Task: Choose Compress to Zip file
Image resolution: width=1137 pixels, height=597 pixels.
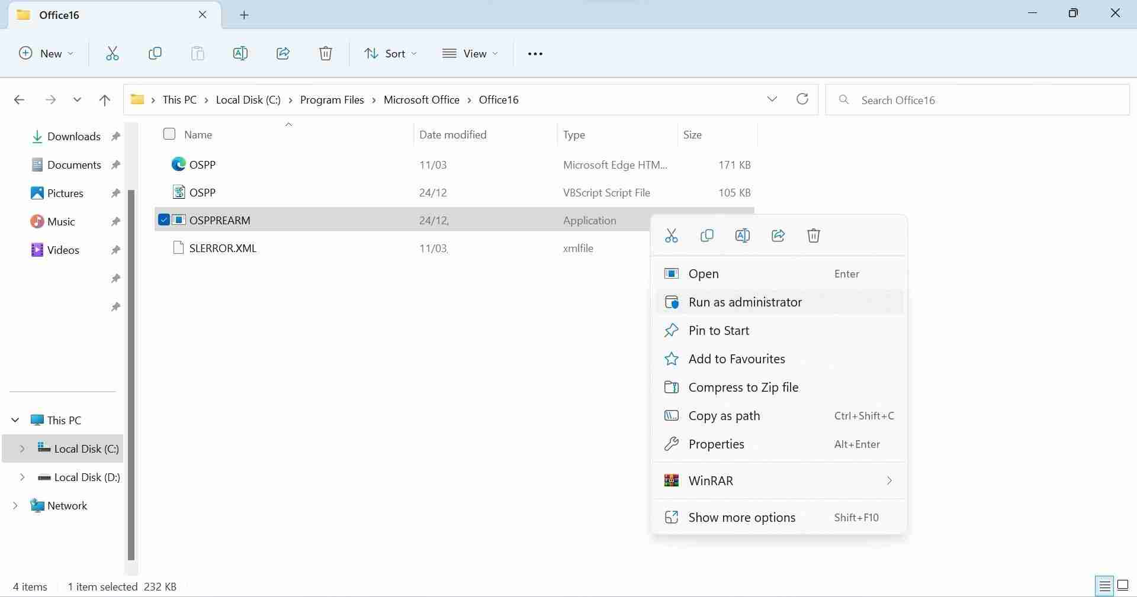Action: 743,387
